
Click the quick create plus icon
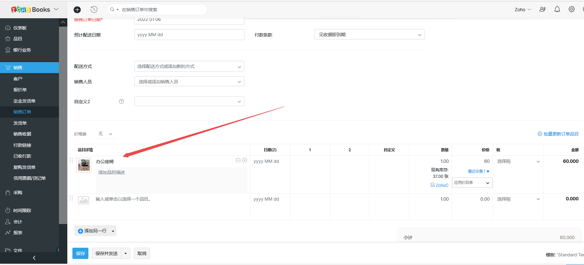pos(77,10)
